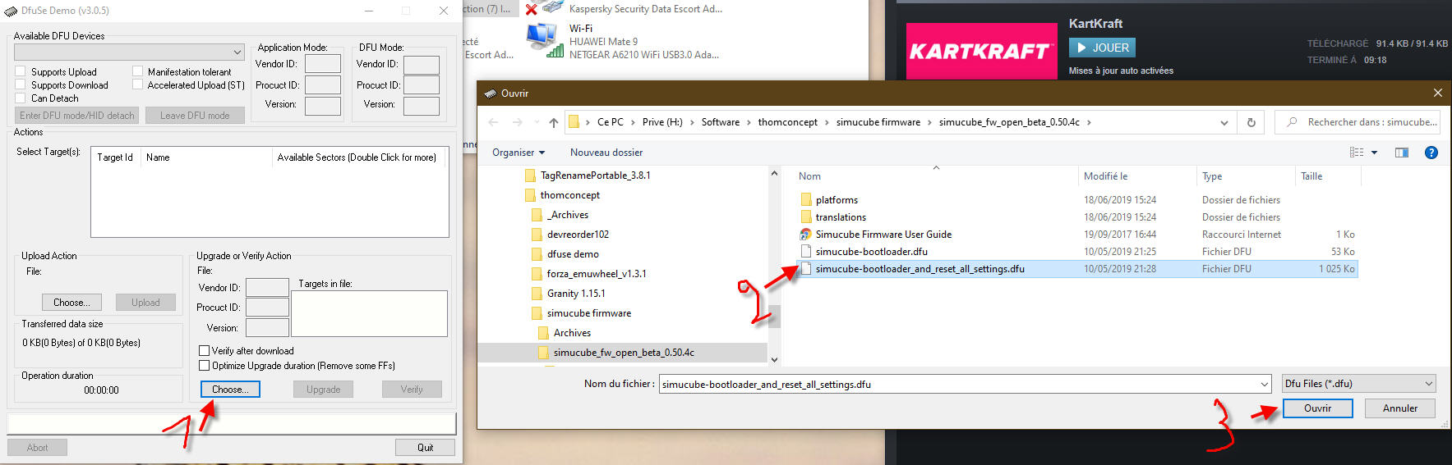Click the Annuler button
Image resolution: width=1452 pixels, height=465 pixels.
tap(1400, 408)
